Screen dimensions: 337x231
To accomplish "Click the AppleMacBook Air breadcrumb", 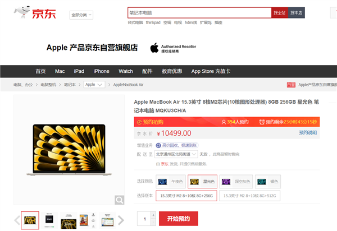I will pyautogui.click(x=128, y=85).
